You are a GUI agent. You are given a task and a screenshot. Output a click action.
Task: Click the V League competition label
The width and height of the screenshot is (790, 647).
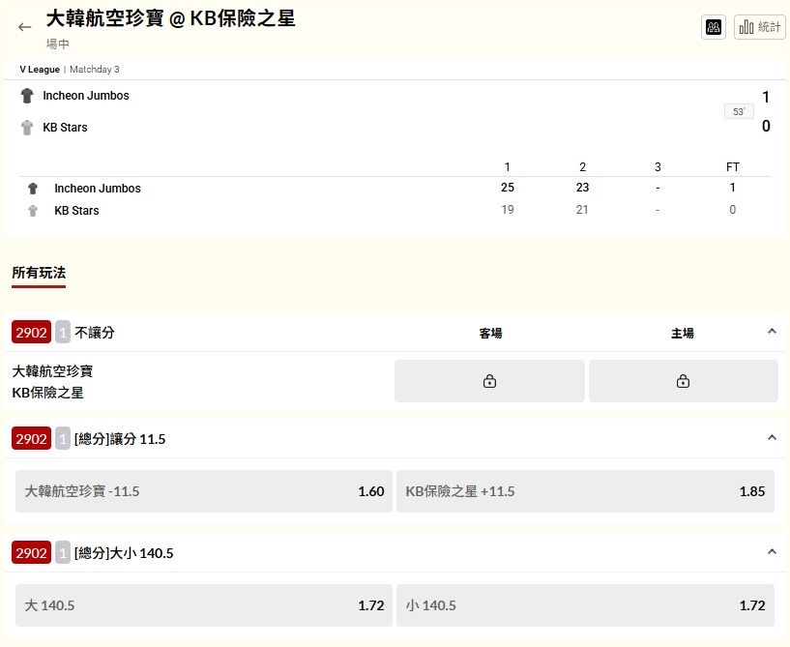point(40,70)
